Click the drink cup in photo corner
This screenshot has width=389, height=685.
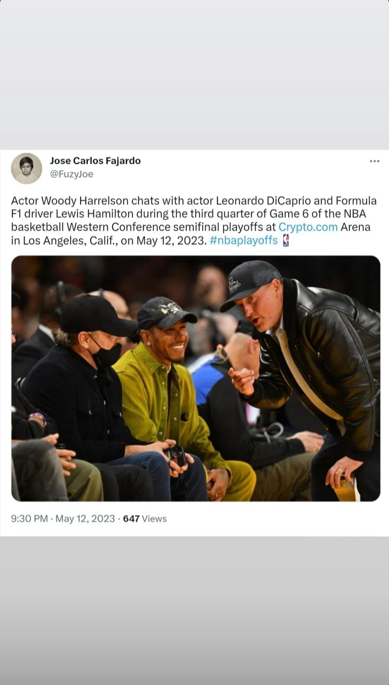[x=345, y=490]
